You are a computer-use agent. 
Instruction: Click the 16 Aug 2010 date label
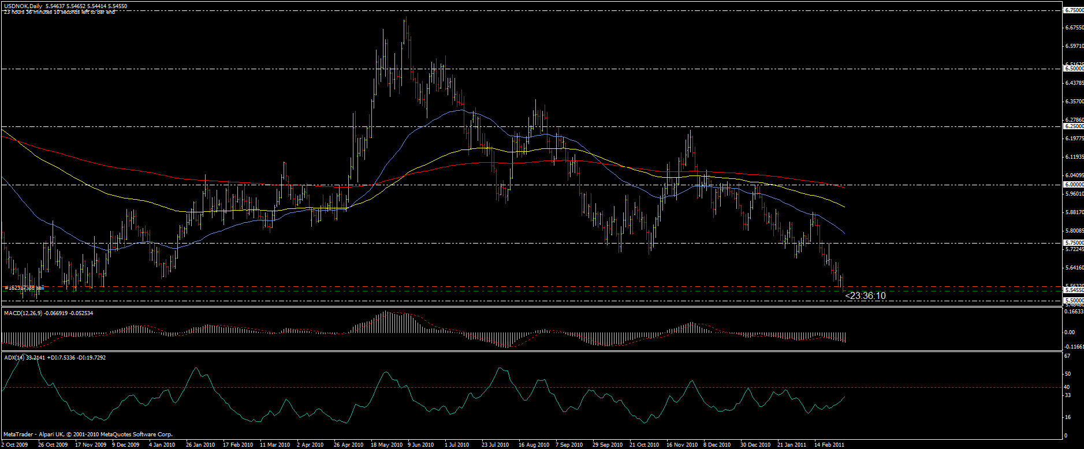[534, 445]
